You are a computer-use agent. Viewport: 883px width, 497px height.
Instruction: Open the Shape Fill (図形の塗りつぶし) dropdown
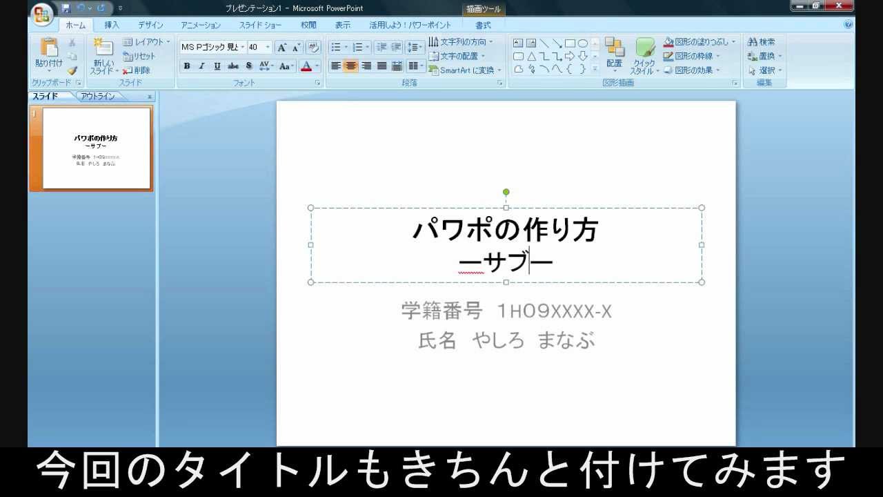pos(700,42)
